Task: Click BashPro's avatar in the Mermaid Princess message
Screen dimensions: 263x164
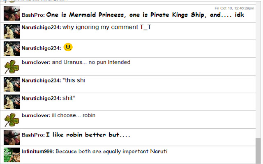Action: pos(12,14)
